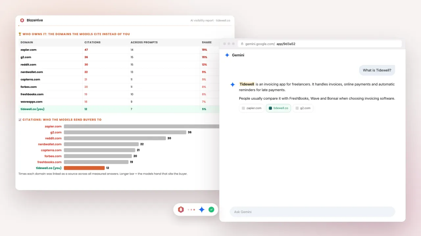Image resolution: width=421 pixels, height=236 pixels.
Task: Click the 5% share value for tidewell.co
Action: 204,109
